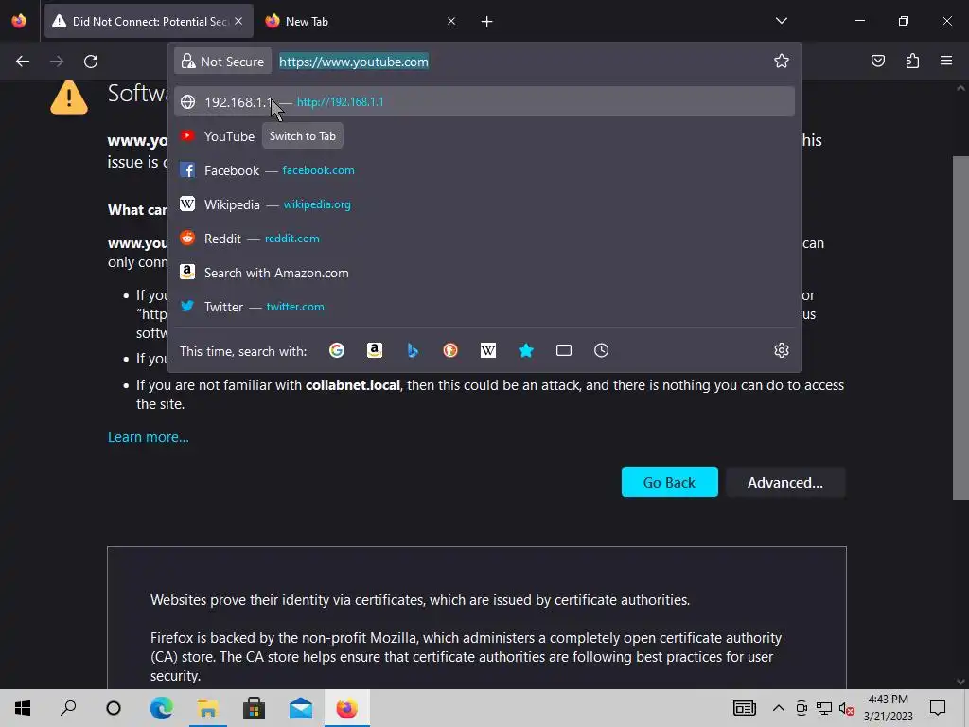The height and width of the screenshot is (727, 969).
Task: Open Cortana circle on taskbar
Action: coord(114,708)
